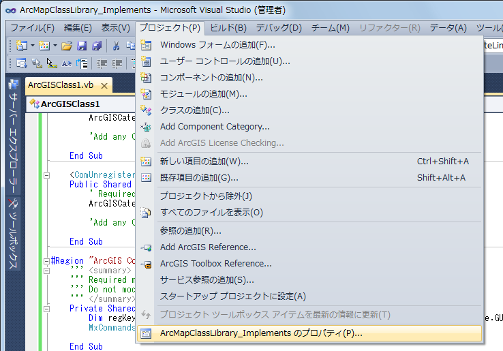The height and width of the screenshot is (351, 503).
Task: Choose Add ArcGIS Reference...
Action: [x=309, y=247]
